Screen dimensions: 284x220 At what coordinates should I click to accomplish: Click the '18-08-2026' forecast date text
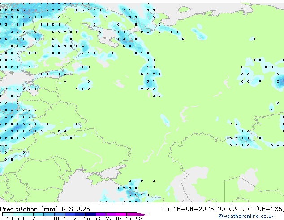click(193, 209)
